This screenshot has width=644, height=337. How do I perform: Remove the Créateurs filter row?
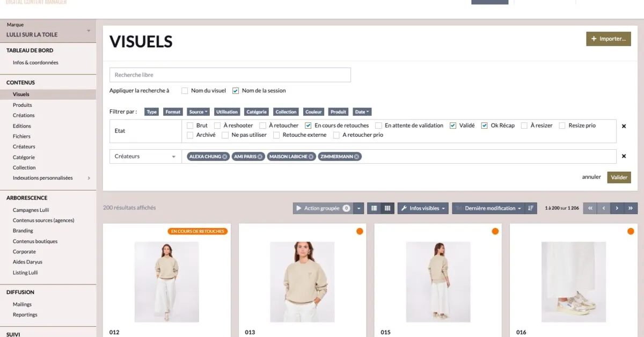[x=624, y=156]
